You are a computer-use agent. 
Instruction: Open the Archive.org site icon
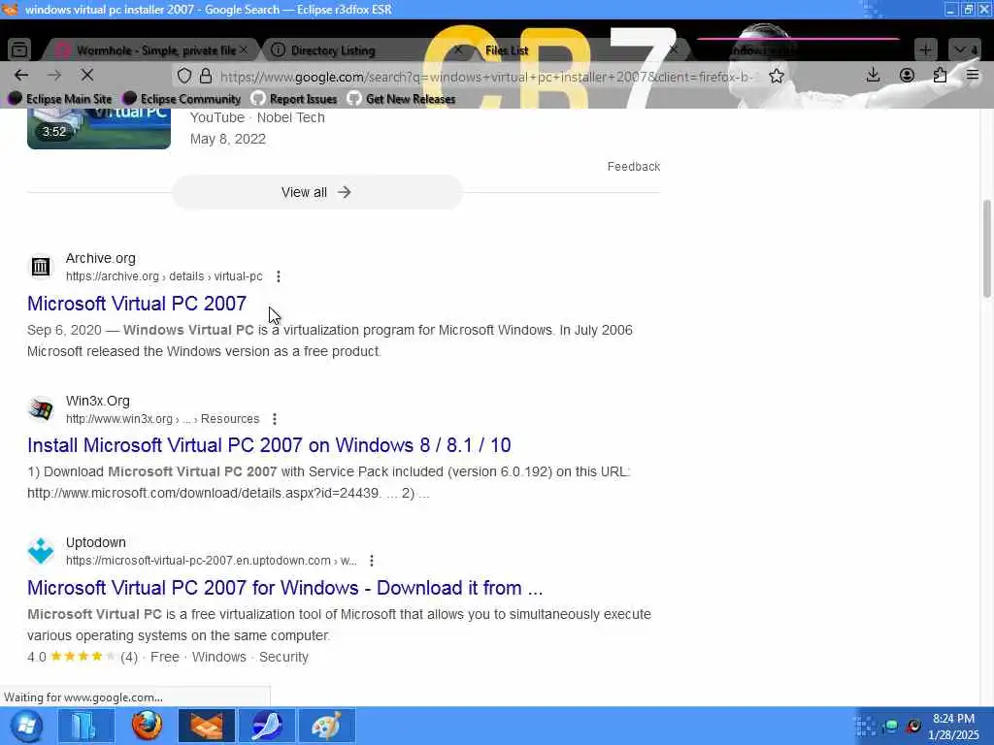coord(41,267)
